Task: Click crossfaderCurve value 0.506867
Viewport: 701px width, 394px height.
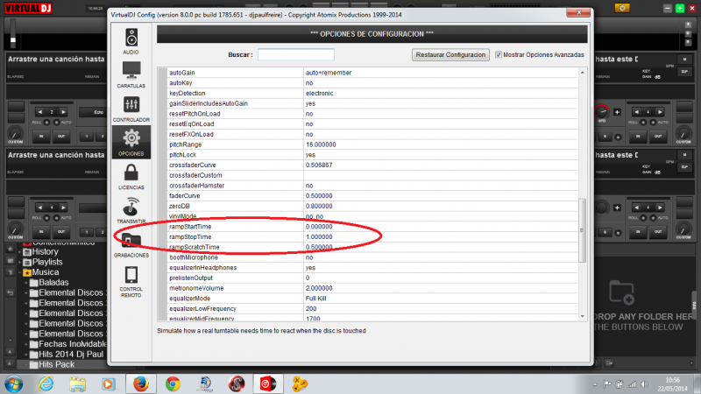Action: (319, 165)
